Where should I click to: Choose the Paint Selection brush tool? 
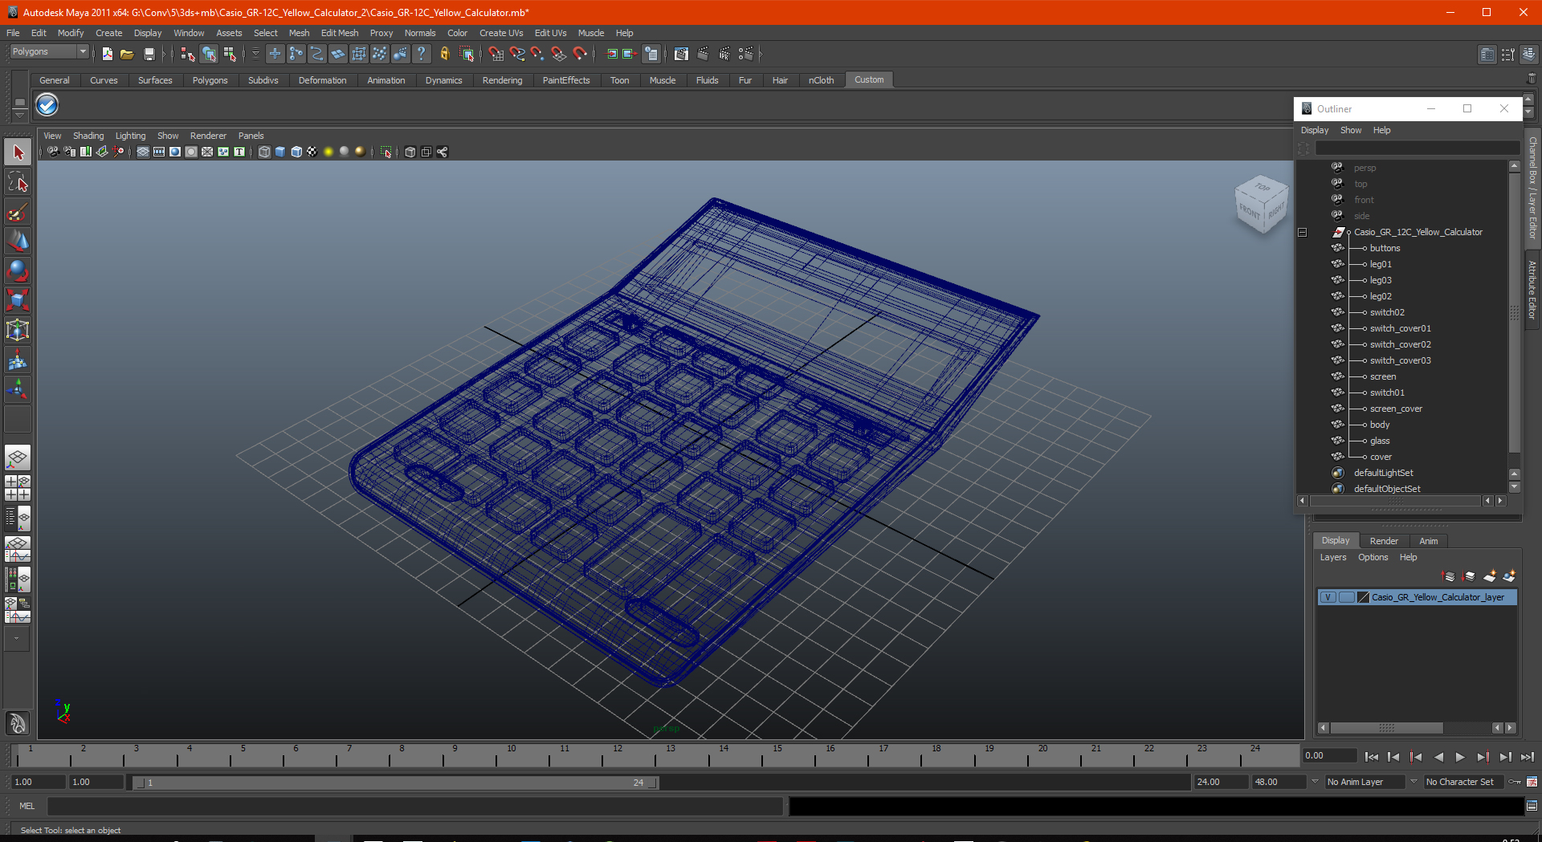18,212
